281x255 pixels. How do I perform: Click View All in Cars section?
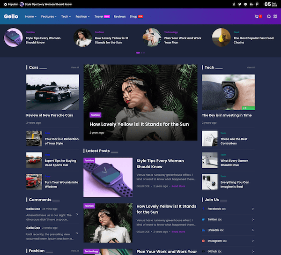[x=75, y=67]
